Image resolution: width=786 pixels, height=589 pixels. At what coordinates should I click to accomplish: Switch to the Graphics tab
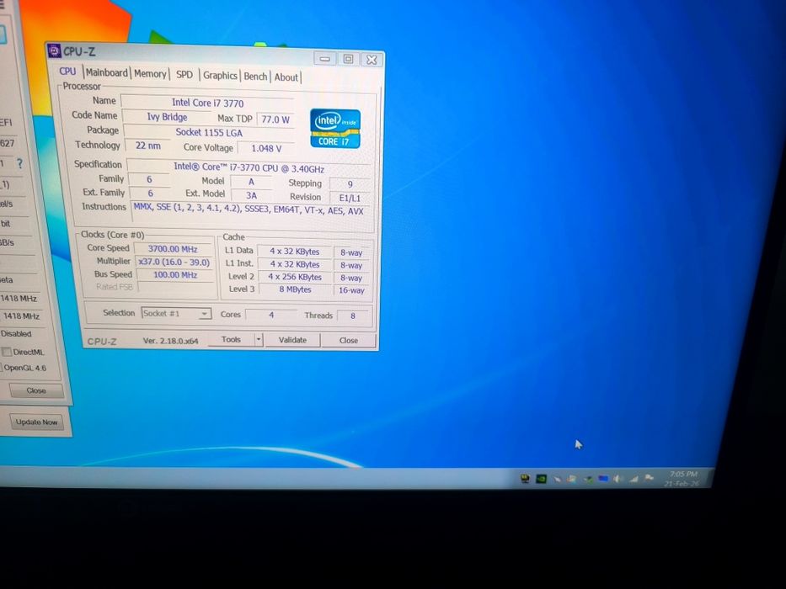click(x=220, y=76)
